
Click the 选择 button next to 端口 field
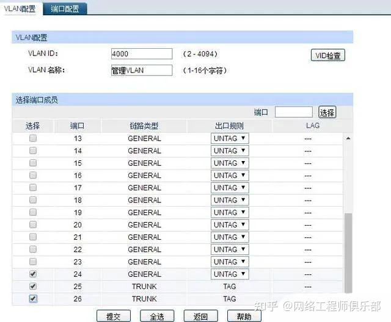pyautogui.click(x=327, y=112)
